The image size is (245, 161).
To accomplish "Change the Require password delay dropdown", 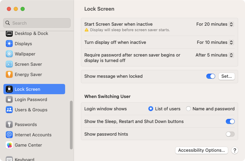I will (x=215, y=55).
